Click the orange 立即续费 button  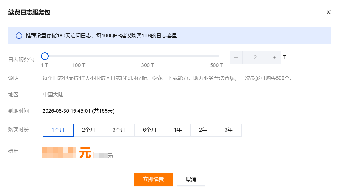(x=153, y=179)
